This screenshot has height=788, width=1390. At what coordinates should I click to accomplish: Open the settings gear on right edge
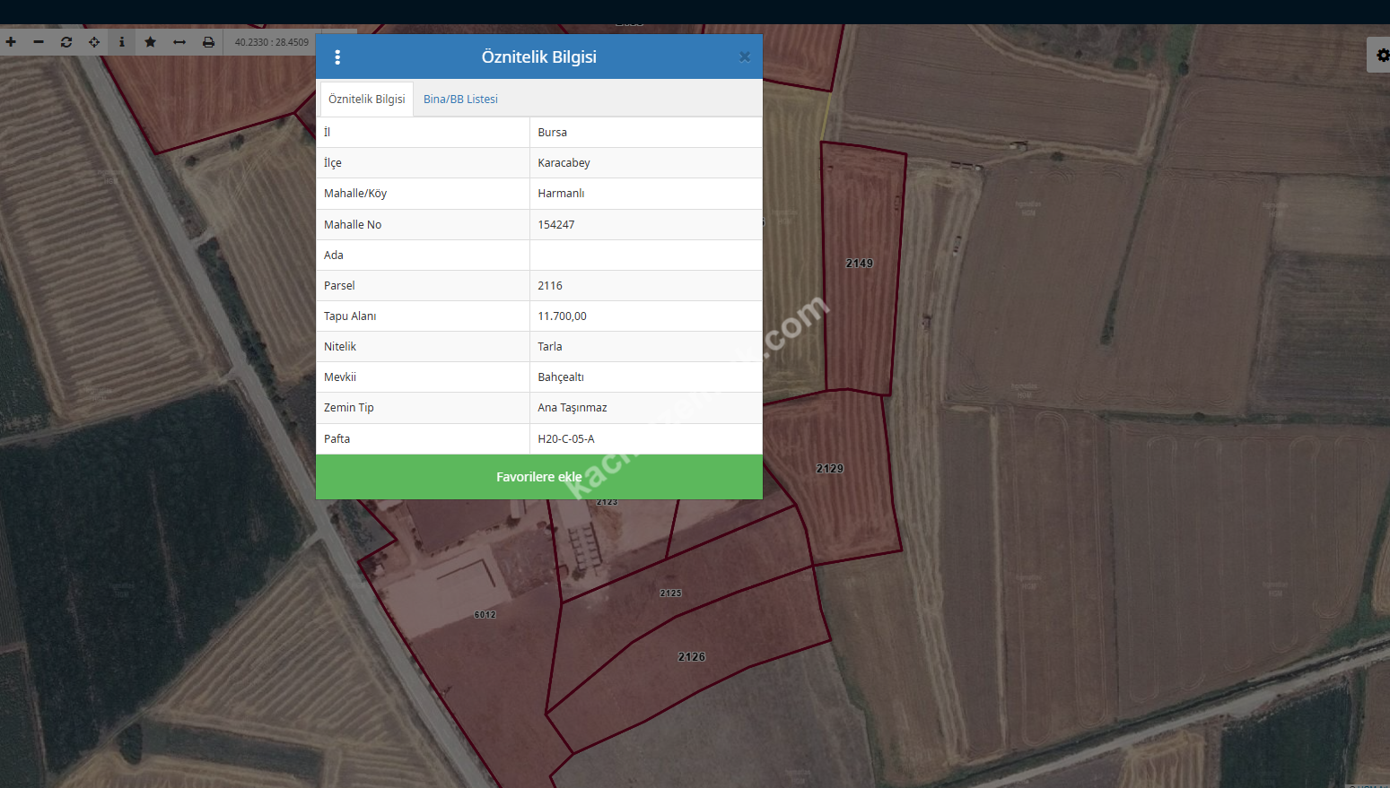click(x=1381, y=56)
